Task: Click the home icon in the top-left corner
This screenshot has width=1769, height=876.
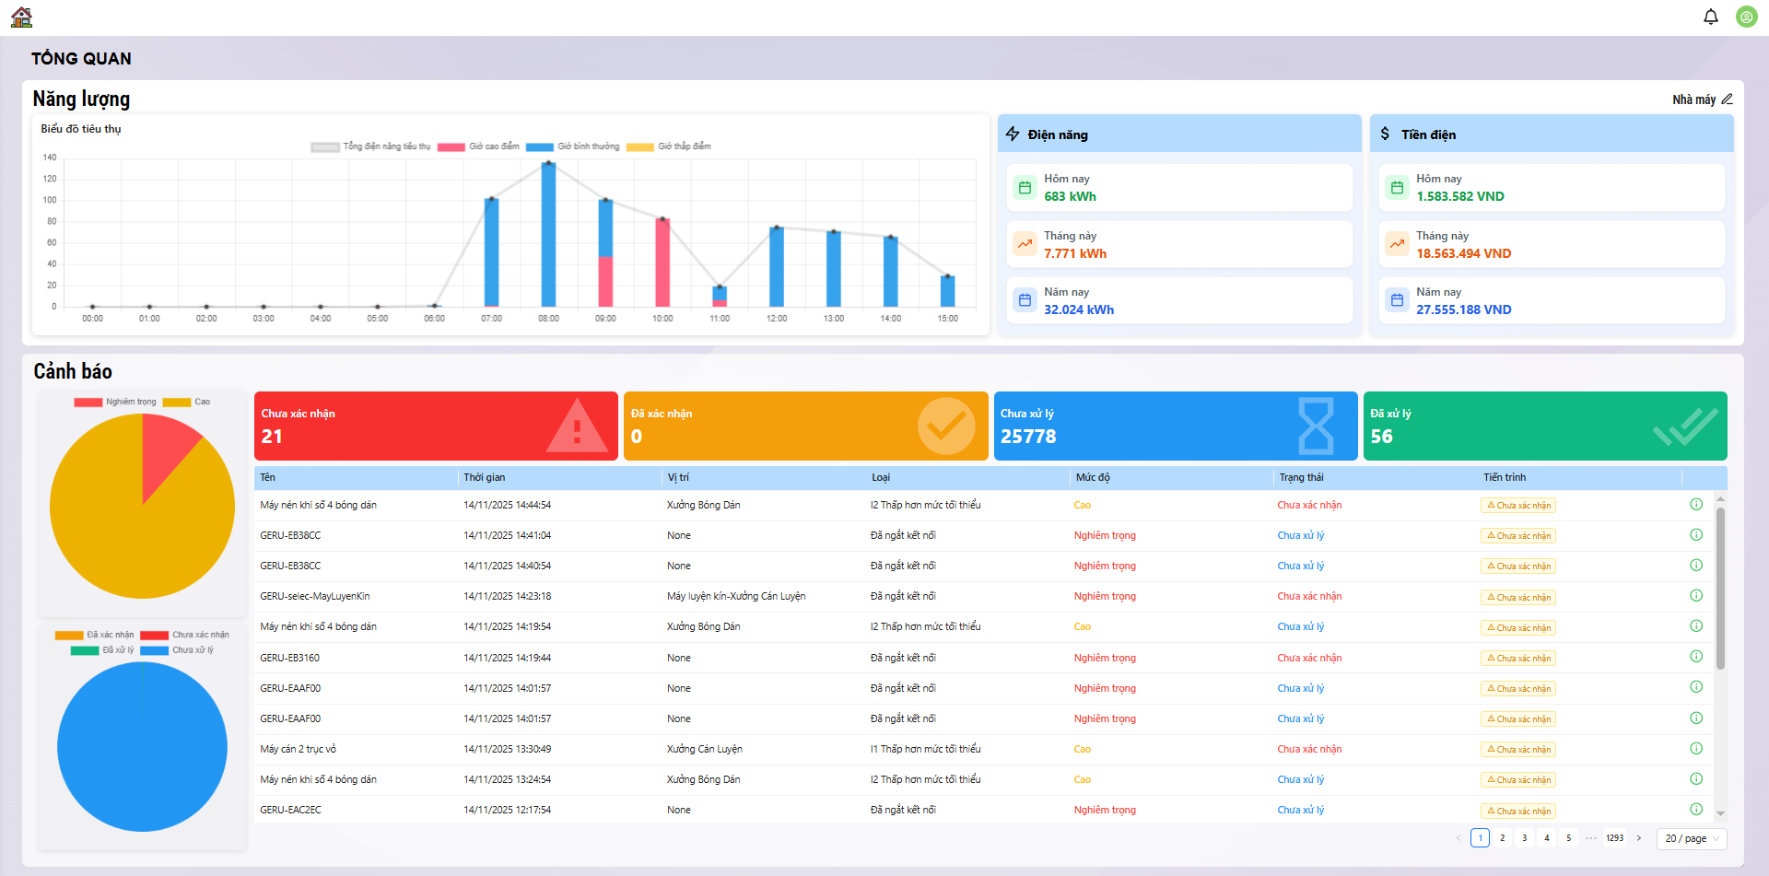Action: tap(21, 18)
